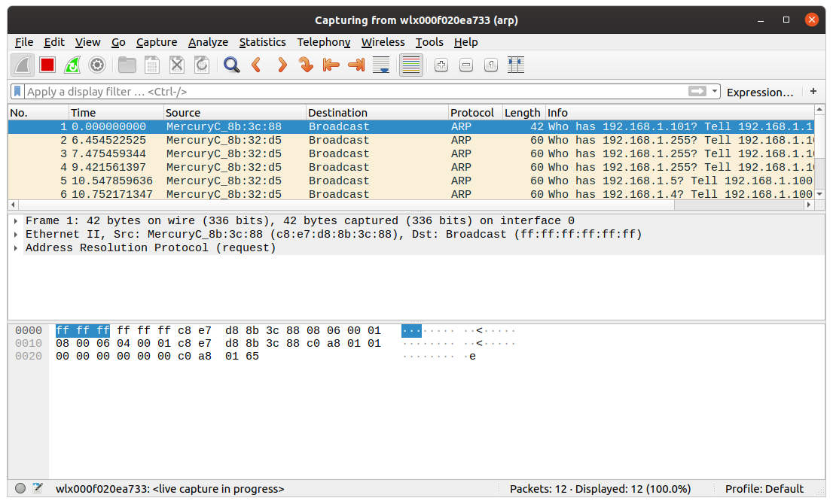Restart the current capture
833x504 pixels.
pyautogui.click(x=72, y=65)
